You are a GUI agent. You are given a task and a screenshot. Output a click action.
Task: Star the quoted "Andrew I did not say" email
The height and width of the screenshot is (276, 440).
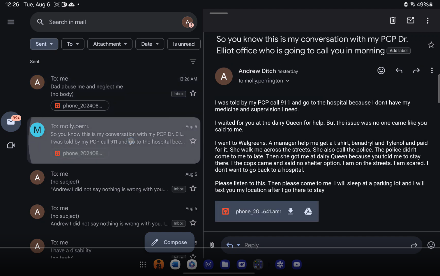193,189
